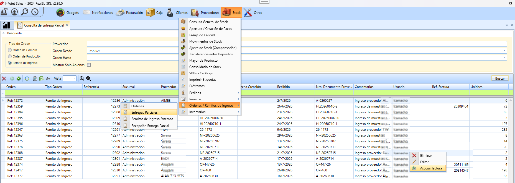Image resolution: width=515 pixels, height=183 pixels.
Task: Click Editar in context menu
Action: click(x=428, y=162)
